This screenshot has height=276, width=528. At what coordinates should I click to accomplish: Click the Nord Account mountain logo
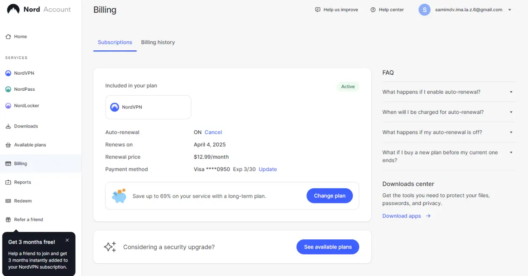click(14, 9)
